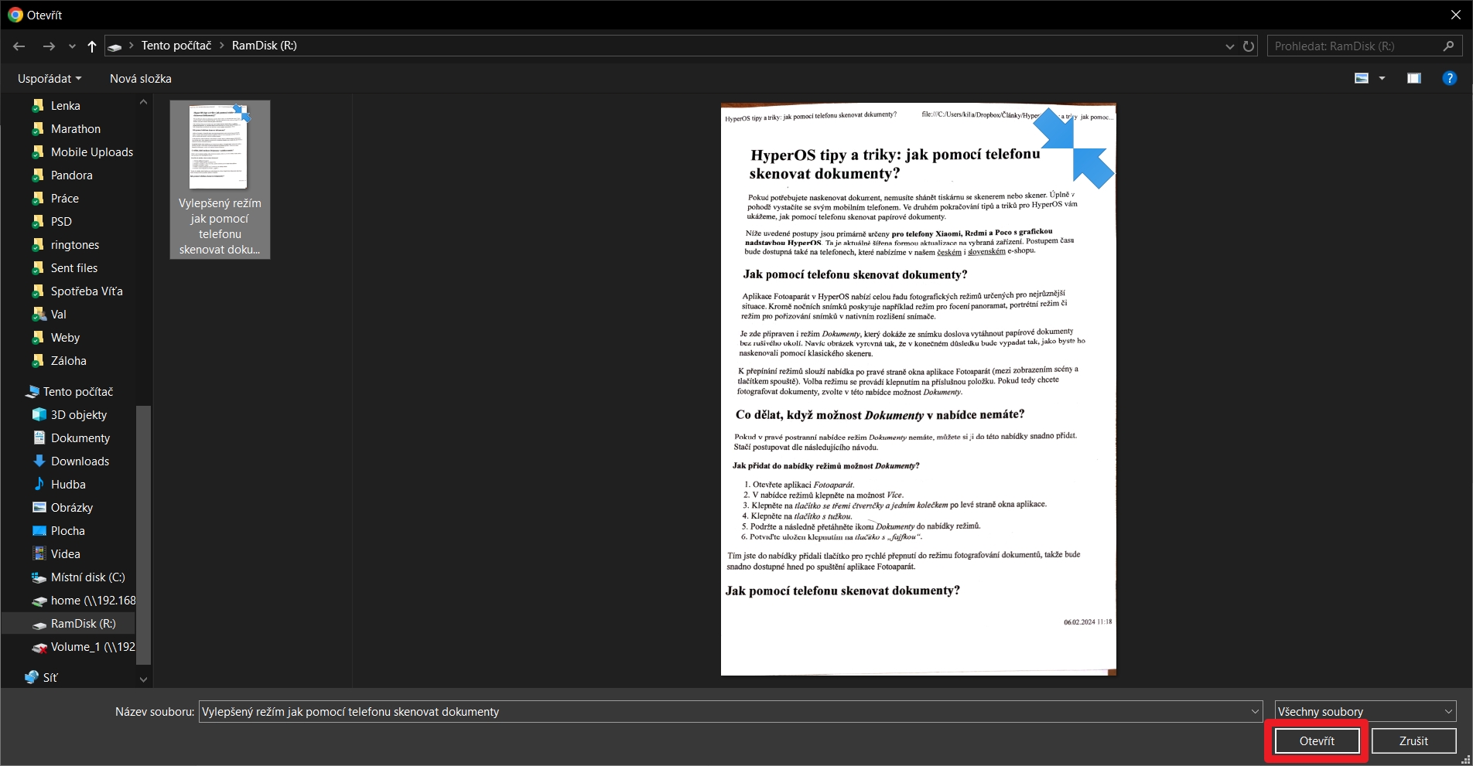
Task: Click the change view icon
Action: [1362, 78]
